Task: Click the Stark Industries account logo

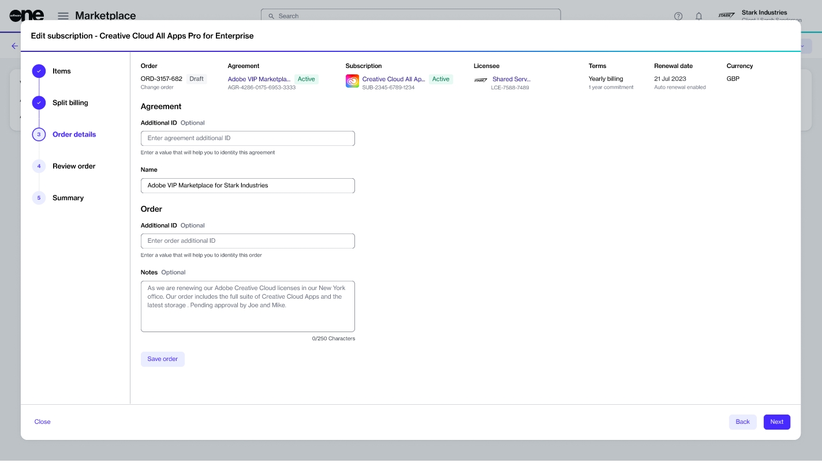Action: (726, 16)
